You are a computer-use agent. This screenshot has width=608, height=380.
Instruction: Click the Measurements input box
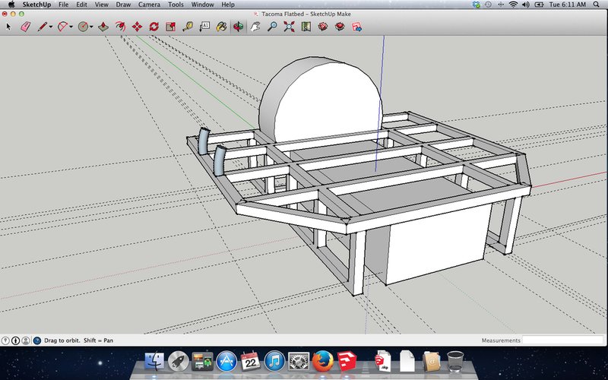(562, 340)
